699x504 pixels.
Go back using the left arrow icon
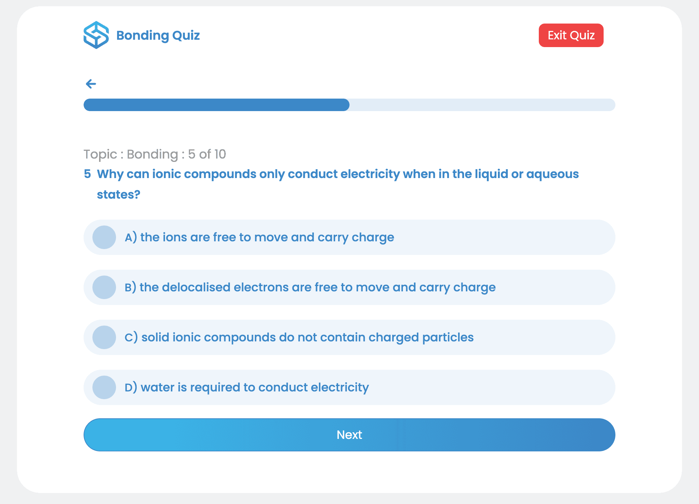click(91, 84)
